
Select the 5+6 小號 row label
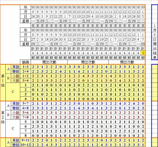pos(26,113)
